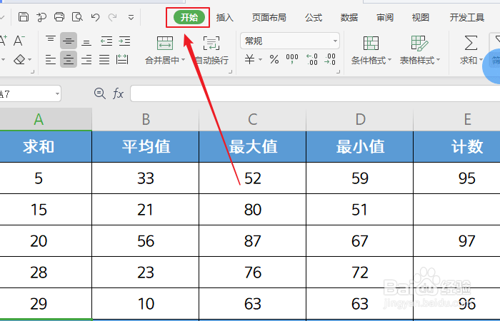Click the Merge and Center (合并居中) icon
Viewport: 500px width, 321px height.
pos(165,43)
